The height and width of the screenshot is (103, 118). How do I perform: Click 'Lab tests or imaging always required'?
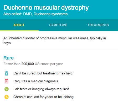(x=41, y=89)
